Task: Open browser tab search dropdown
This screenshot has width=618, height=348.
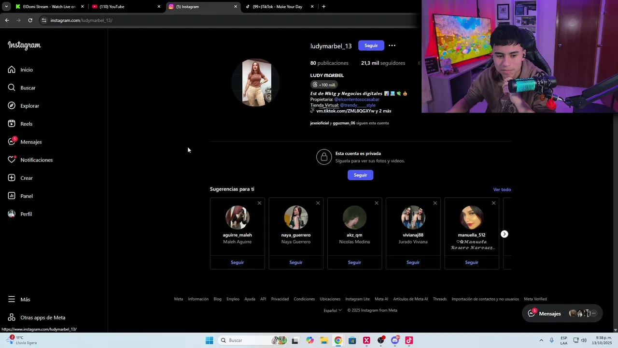Action: coord(6,7)
